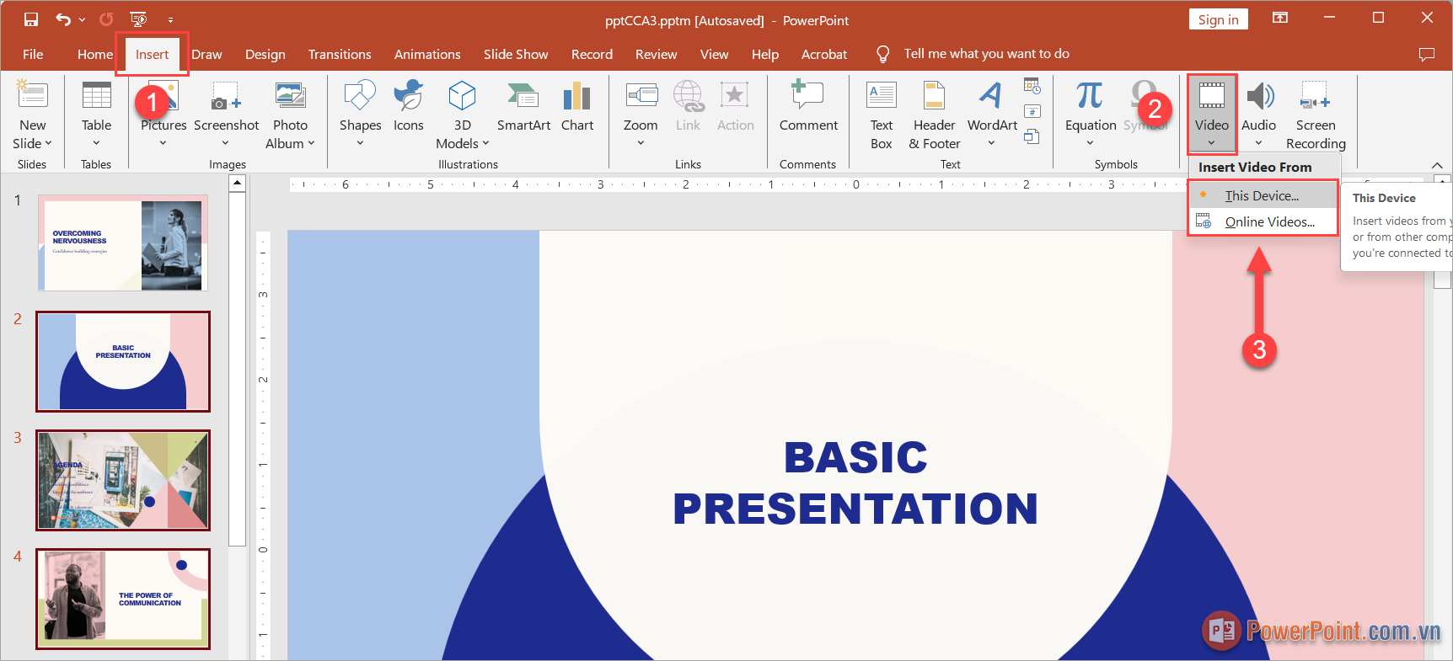Viewport: 1453px width, 661px height.
Task: Click the Link globe icon
Action: (688, 95)
